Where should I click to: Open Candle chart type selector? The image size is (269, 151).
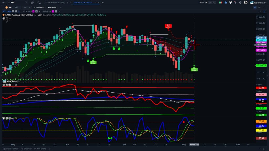pyautogui.click(x=52, y=7)
